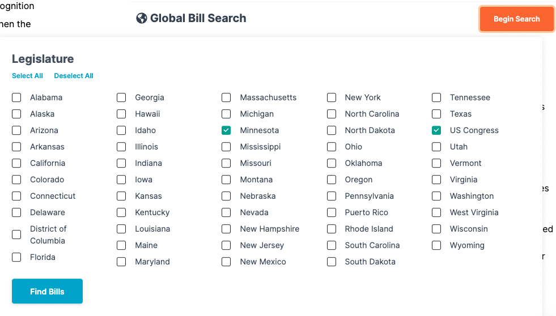This screenshot has width=556, height=316.
Task: Select the New Mexico checkbox
Action: [x=226, y=262]
